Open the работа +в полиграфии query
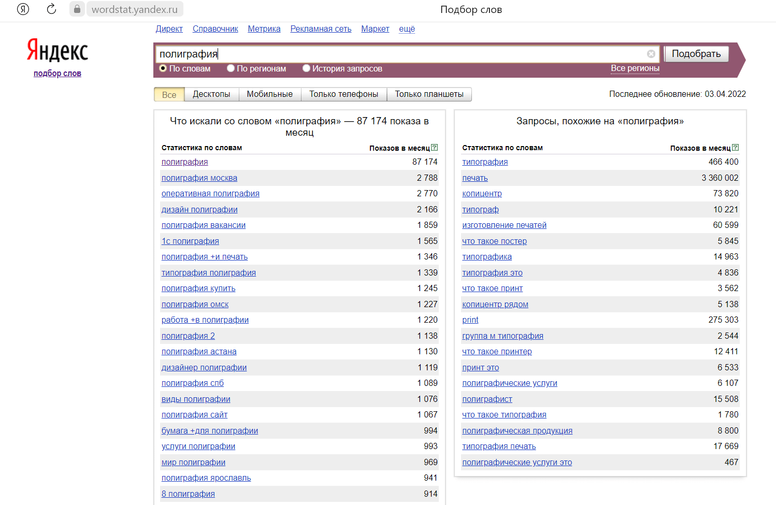 point(205,320)
